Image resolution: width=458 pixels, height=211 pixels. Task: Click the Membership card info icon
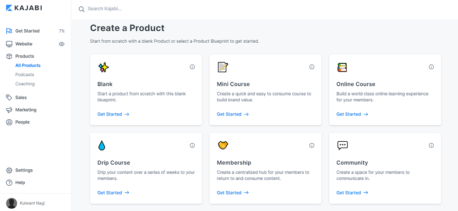pyautogui.click(x=312, y=145)
